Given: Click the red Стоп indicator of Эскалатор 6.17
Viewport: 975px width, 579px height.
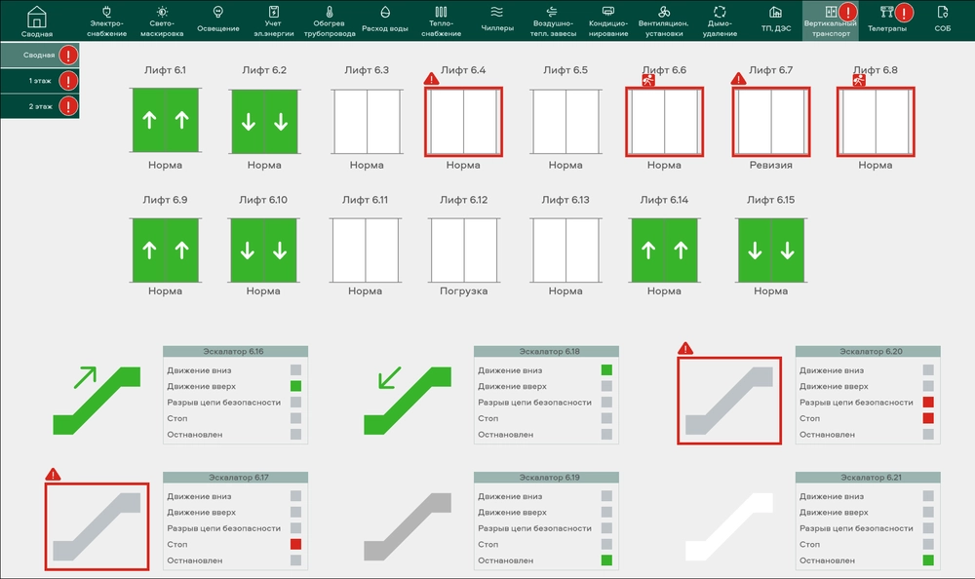Looking at the screenshot, I should tap(295, 544).
